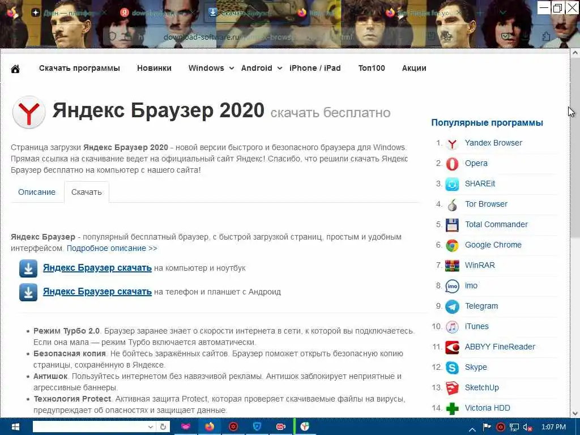Click the Google Chrome icon
This screenshot has width=580, height=435.
point(452,245)
